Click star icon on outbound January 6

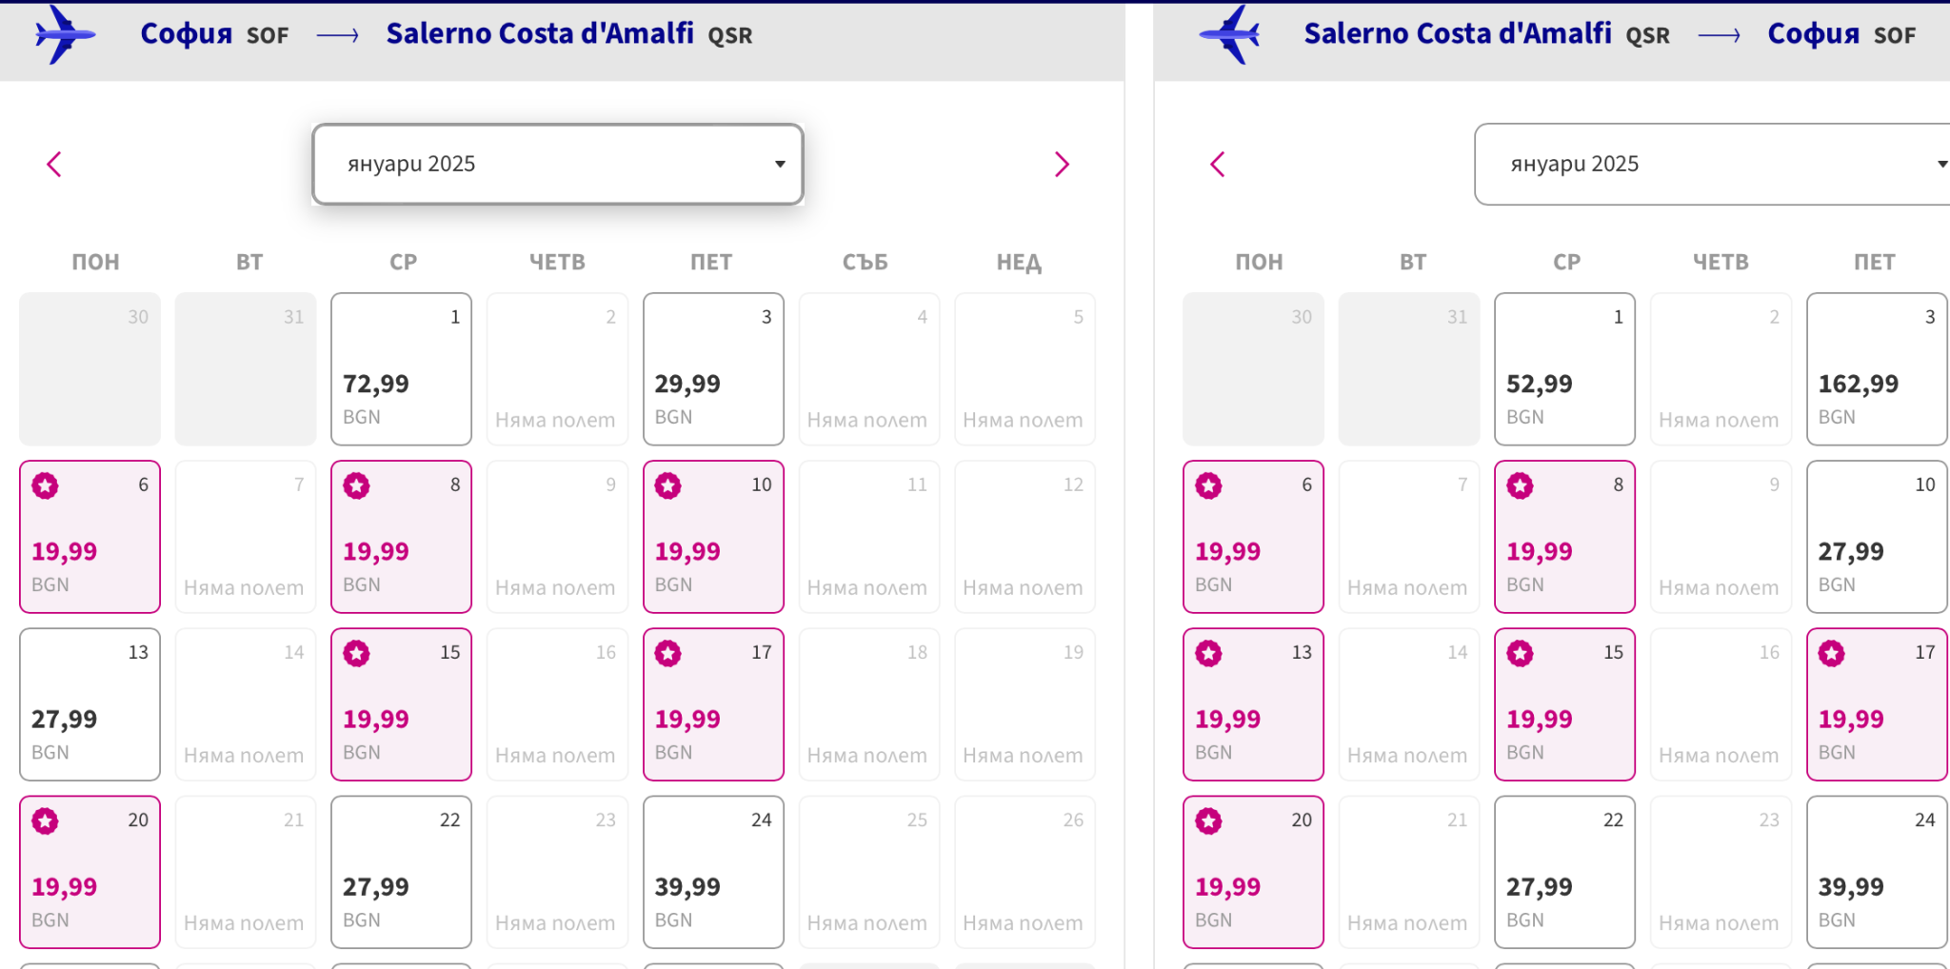45,486
